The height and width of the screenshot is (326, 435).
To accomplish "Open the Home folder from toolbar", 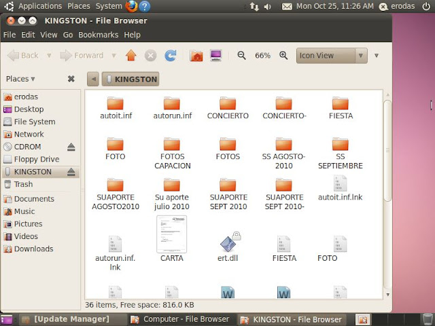I will click(196, 56).
